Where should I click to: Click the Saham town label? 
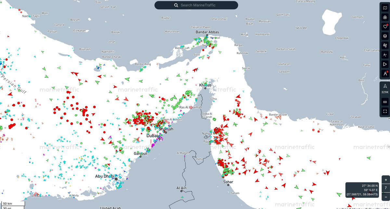coord(235,193)
